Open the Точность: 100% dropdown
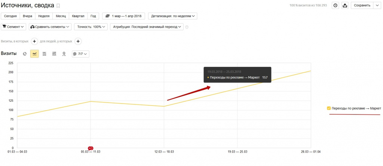 pyautogui.click(x=91, y=27)
